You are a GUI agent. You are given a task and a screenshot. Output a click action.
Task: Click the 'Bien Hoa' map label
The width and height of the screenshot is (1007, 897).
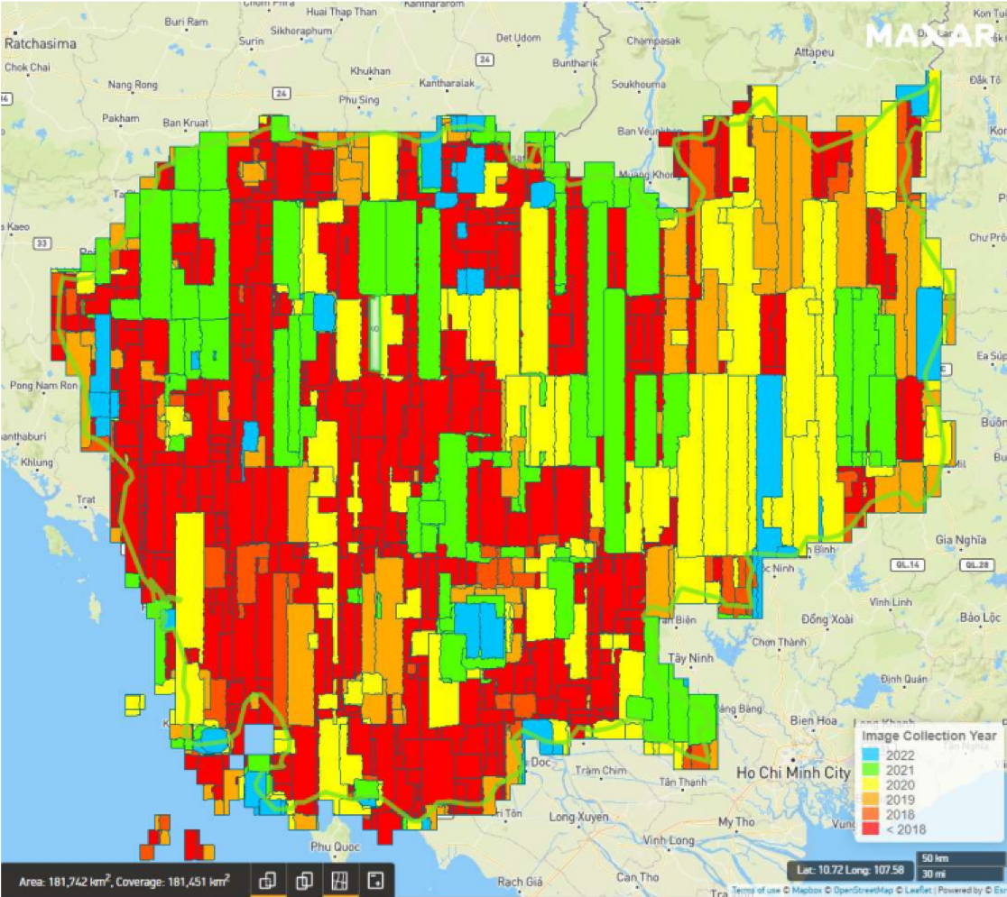(x=813, y=720)
